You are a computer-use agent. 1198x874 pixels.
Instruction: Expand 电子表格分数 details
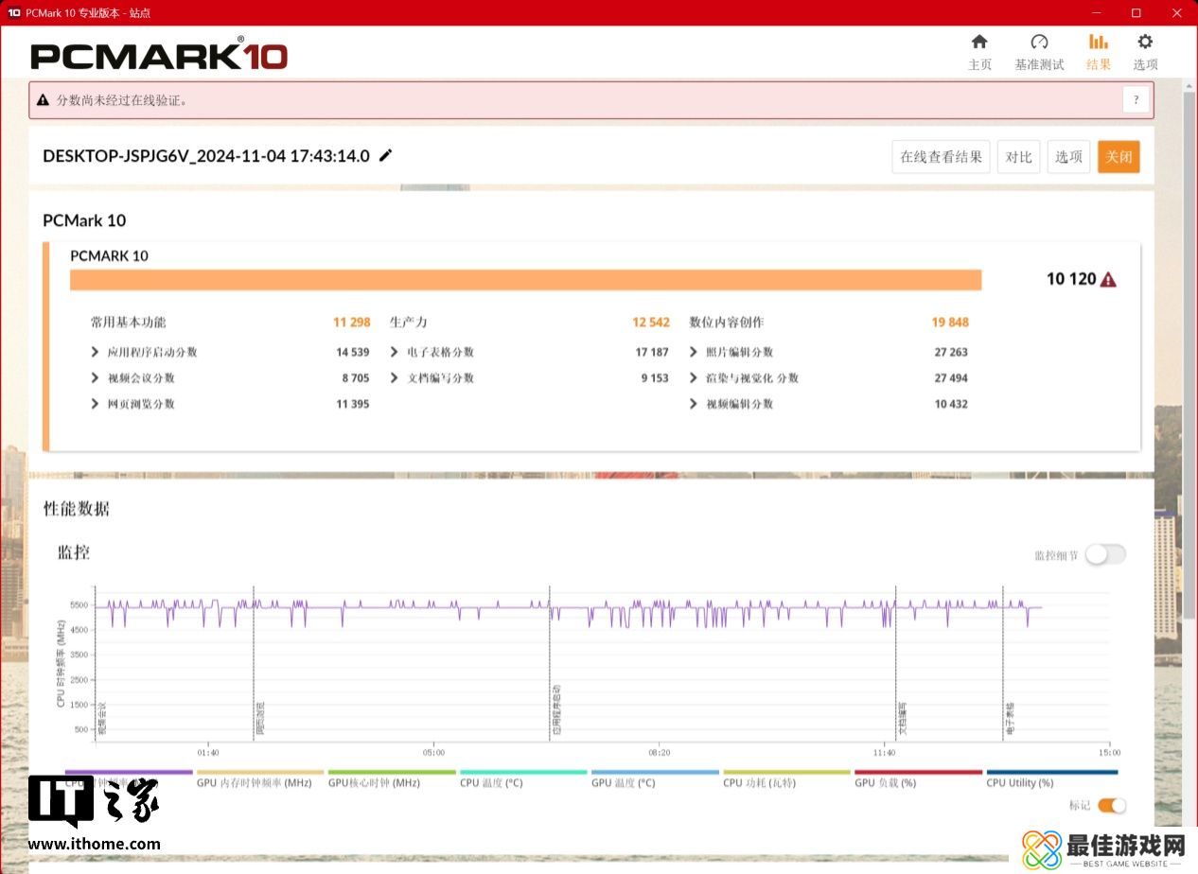click(395, 352)
